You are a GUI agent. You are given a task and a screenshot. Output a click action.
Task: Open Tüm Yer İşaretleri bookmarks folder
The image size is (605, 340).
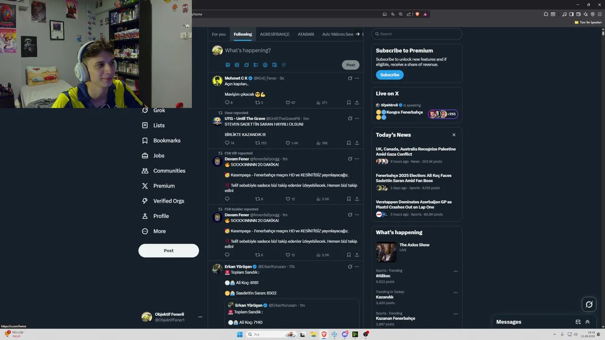pos(588,23)
